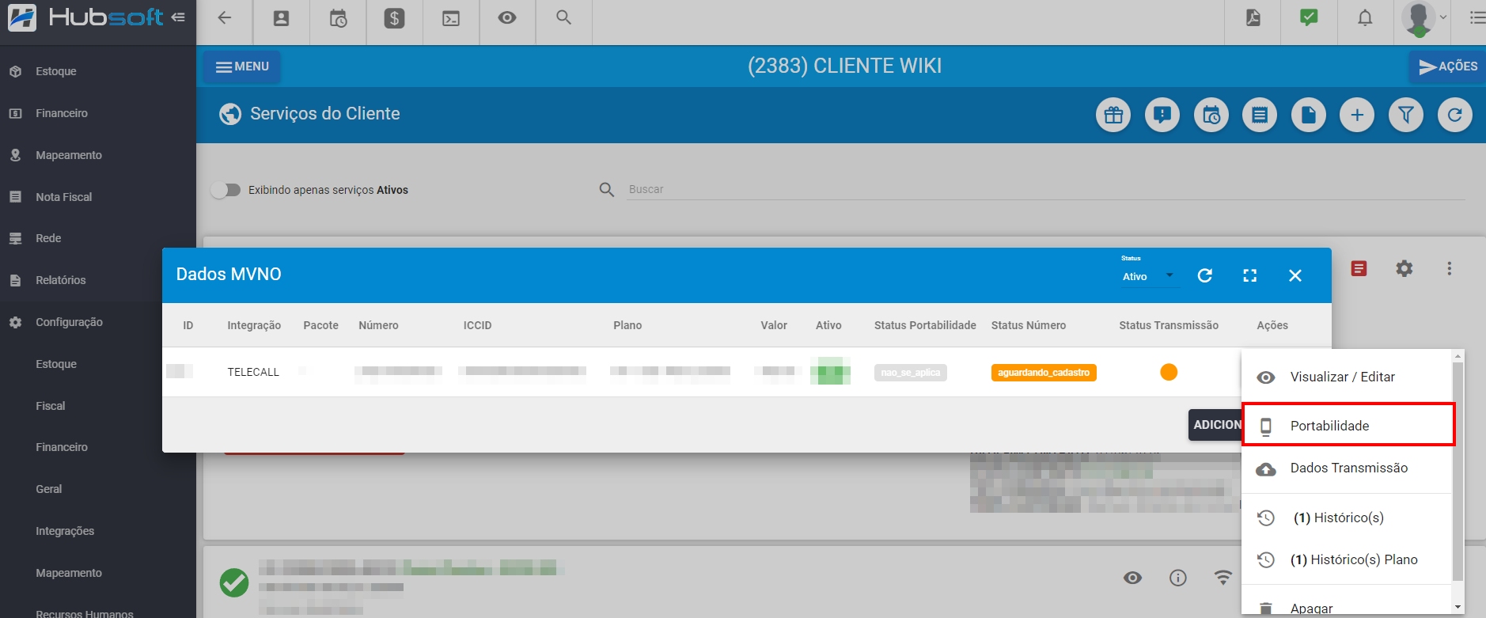Open the PDF document icon
This screenshot has height=618, width=1486.
click(x=1253, y=17)
